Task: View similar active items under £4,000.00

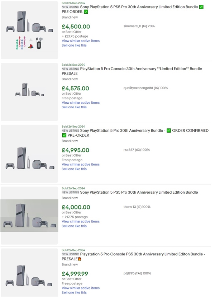Action: (x=81, y=221)
